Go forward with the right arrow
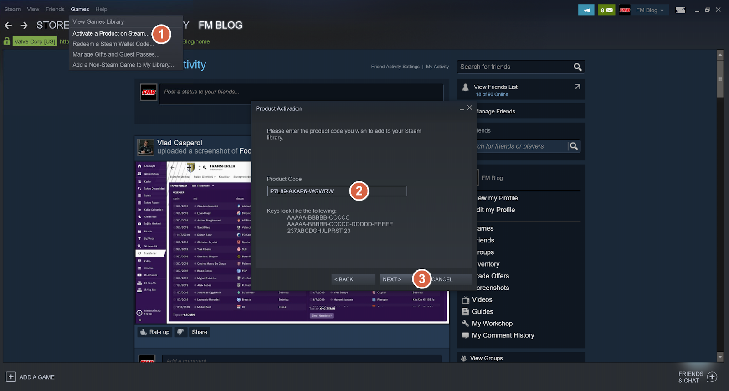 click(x=24, y=26)
